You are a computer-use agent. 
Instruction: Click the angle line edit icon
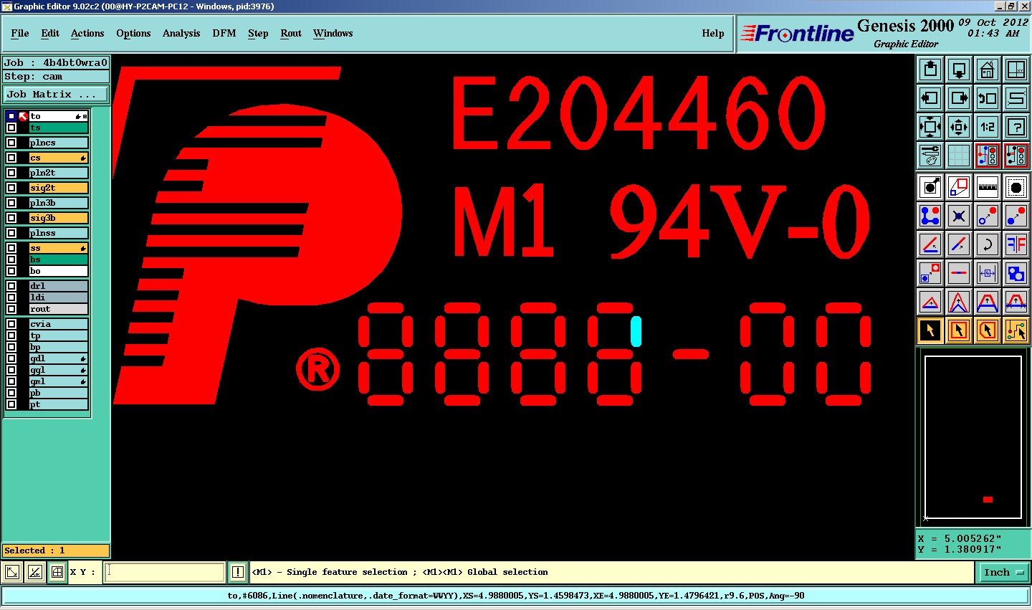pos(930,244)
